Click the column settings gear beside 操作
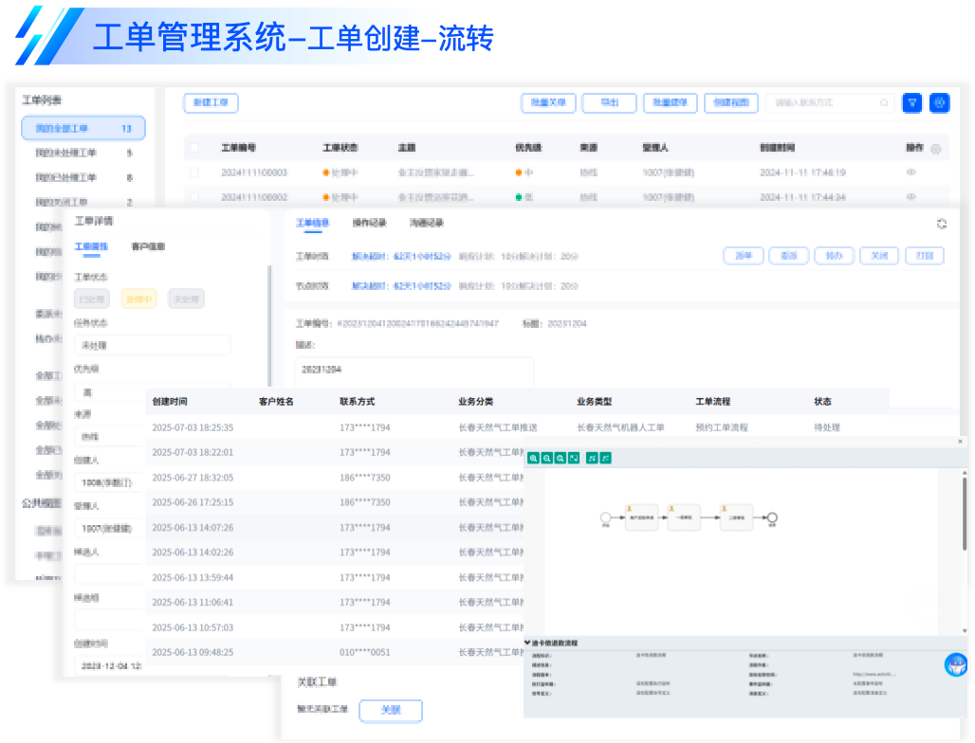 (936, 149)
